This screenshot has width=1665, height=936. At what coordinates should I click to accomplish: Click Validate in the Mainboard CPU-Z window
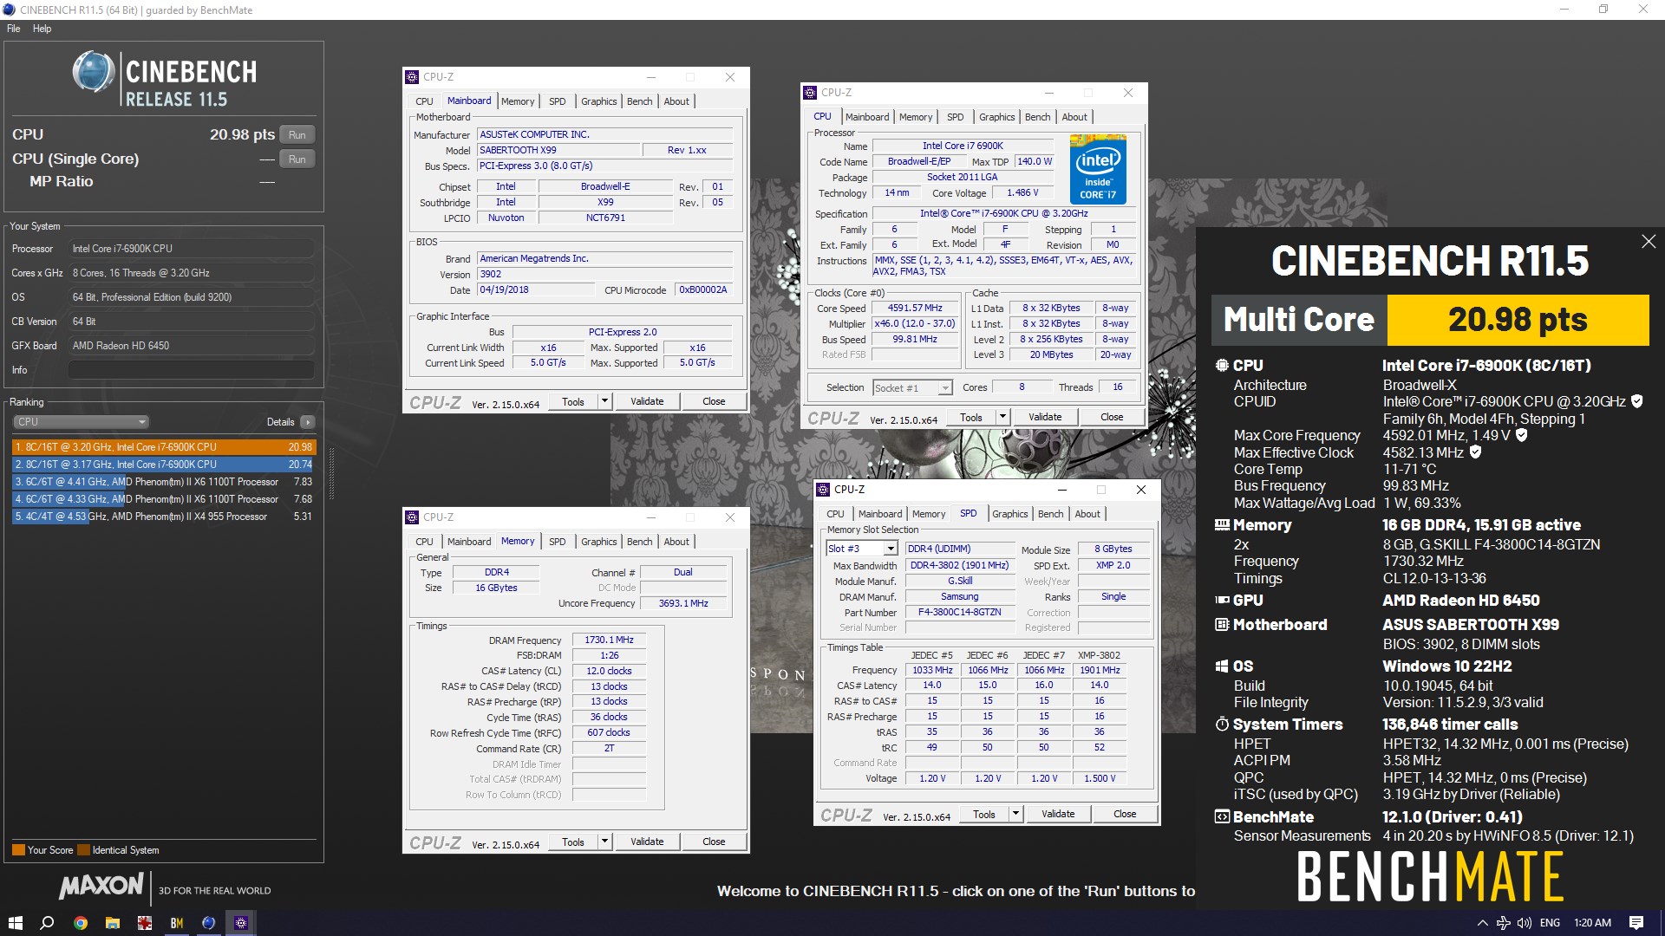click(x=647, y=401)
